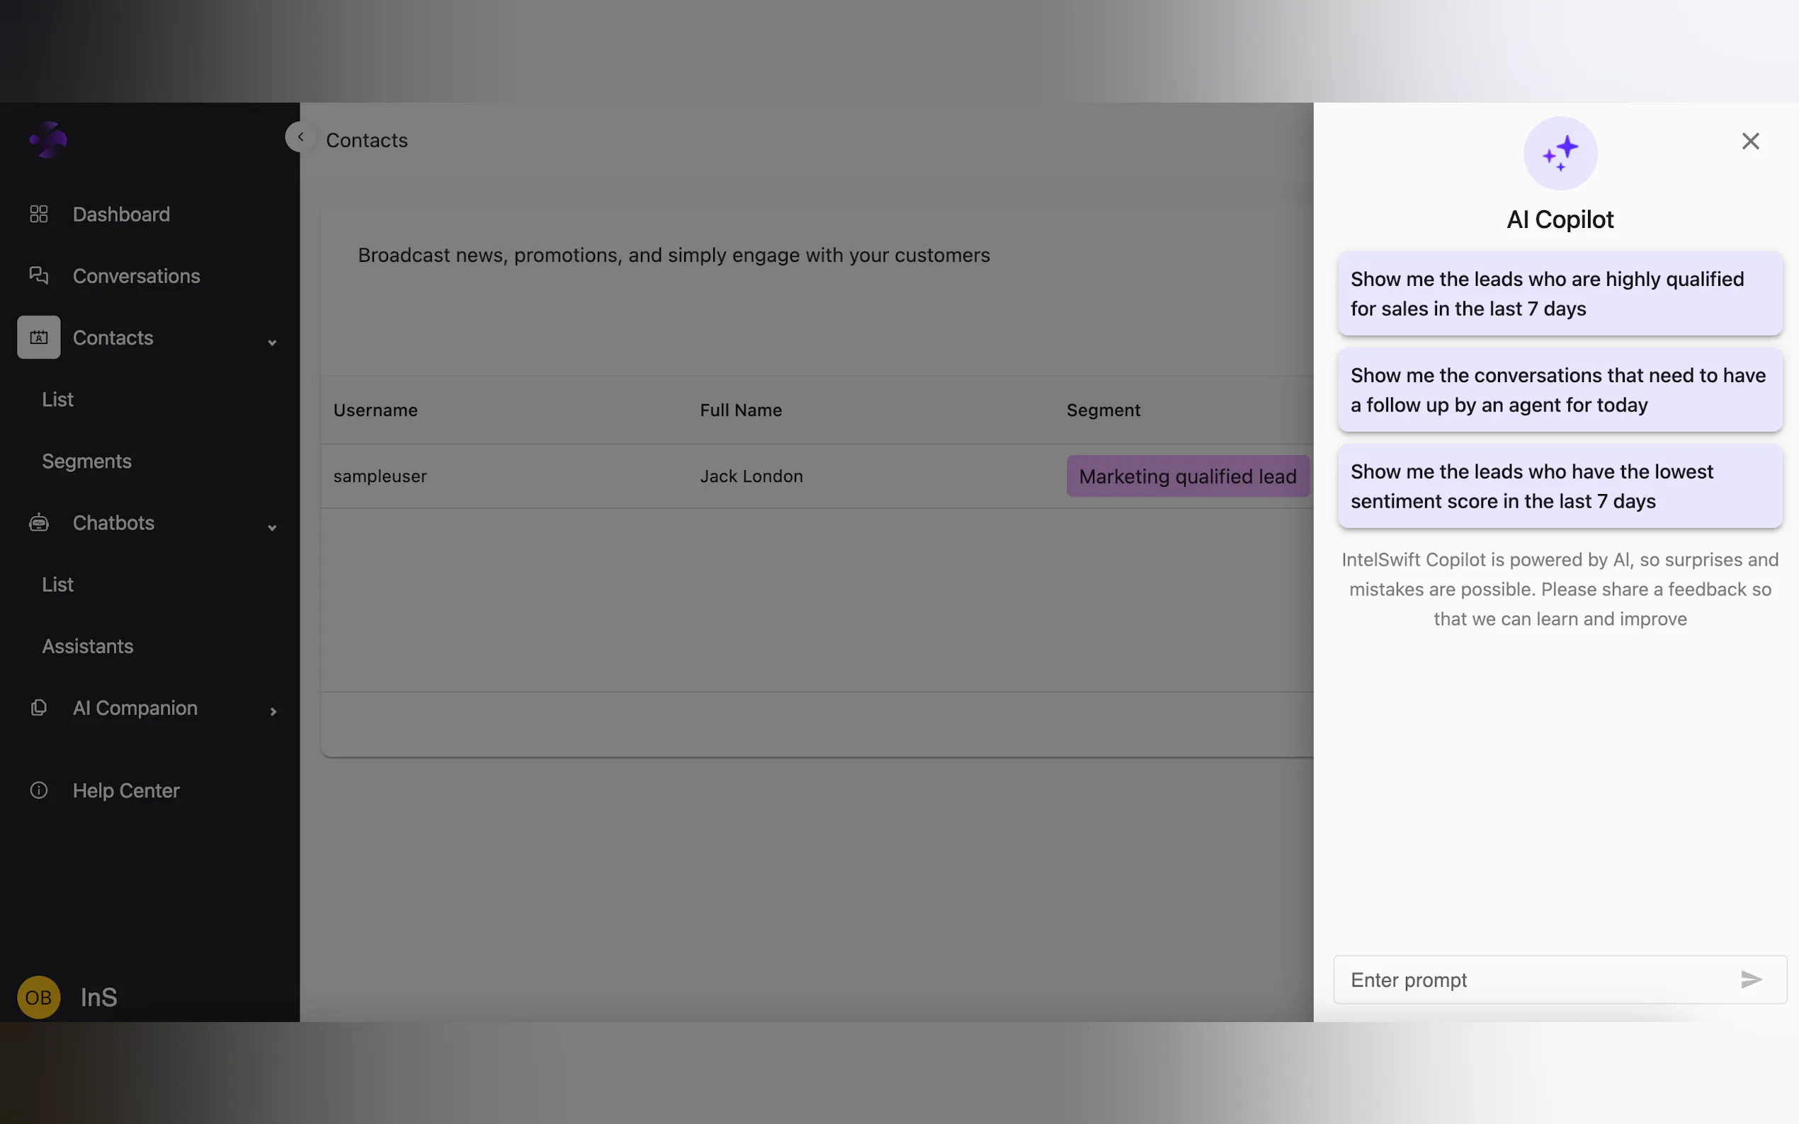
Task: Collapse the Chatbots submenu chevron
Action: point(272,527)
